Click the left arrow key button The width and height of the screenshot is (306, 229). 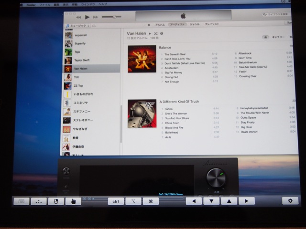click(194, 201)
